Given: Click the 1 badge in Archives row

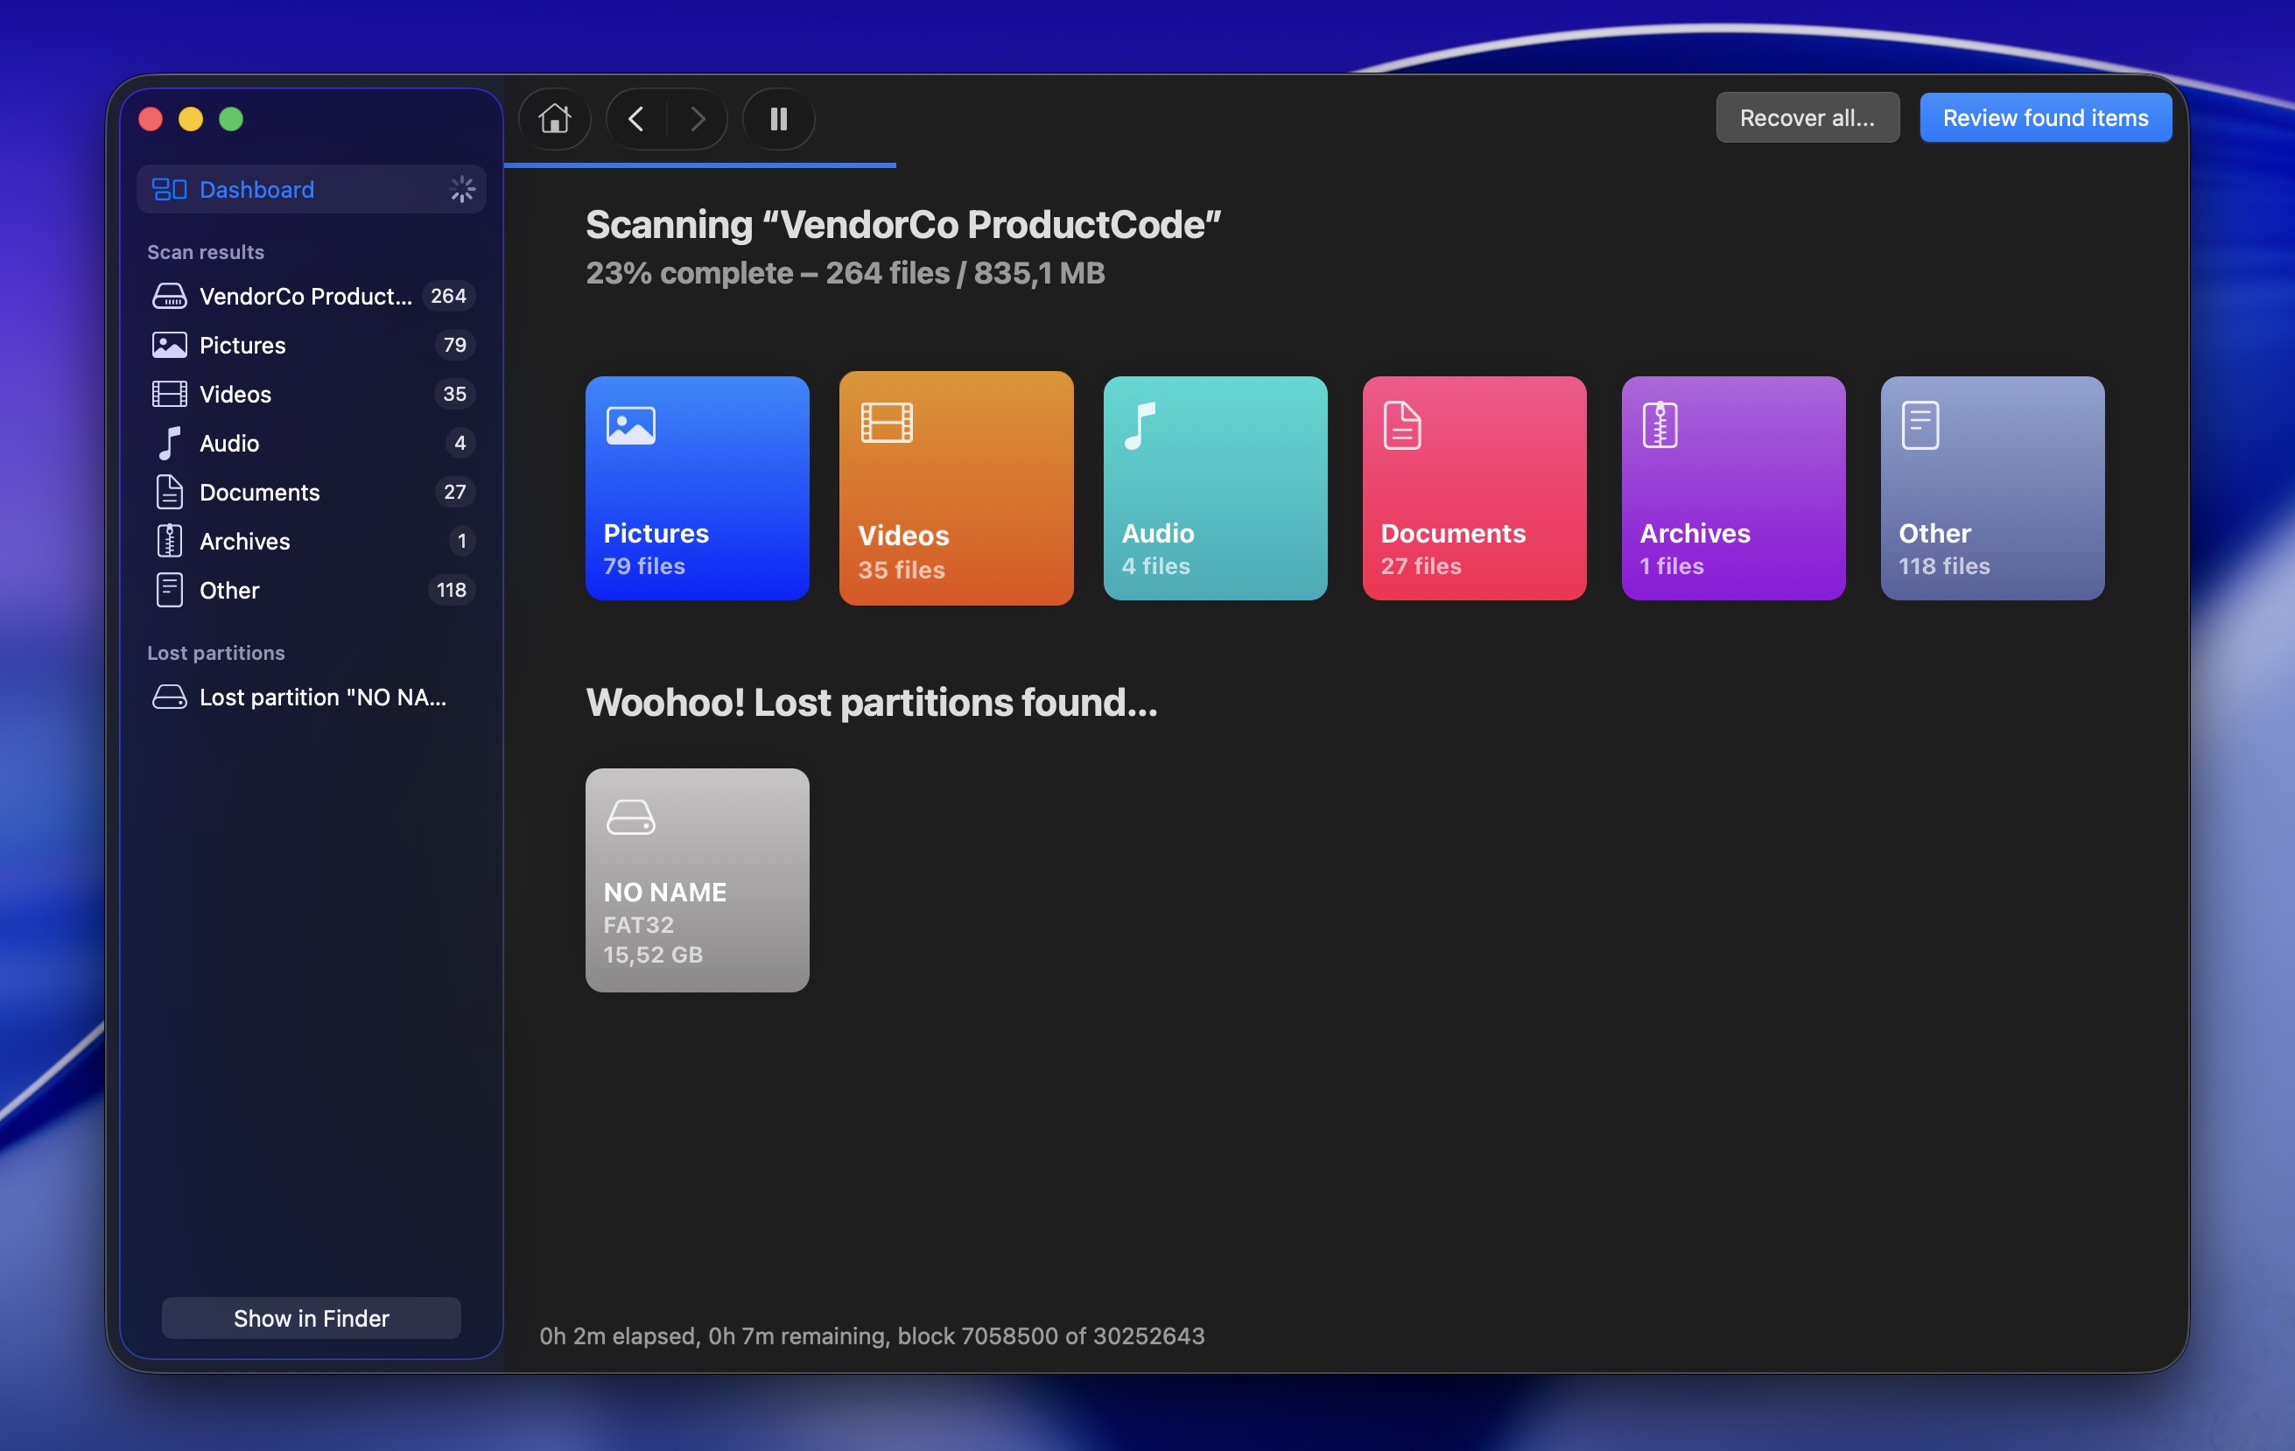Looking at the screenshot, I should pyautogui.click(x=461, y=541).
